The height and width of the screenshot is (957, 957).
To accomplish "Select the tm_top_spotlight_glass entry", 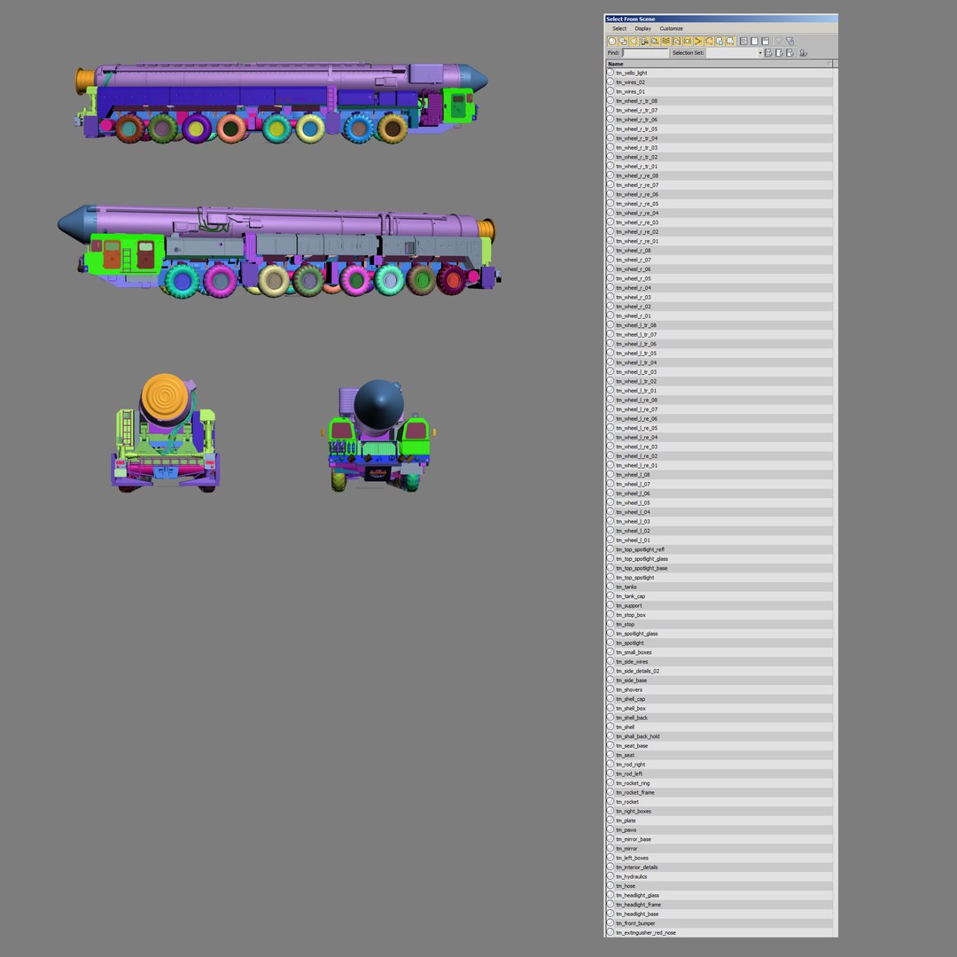I will tap(720, 559).
